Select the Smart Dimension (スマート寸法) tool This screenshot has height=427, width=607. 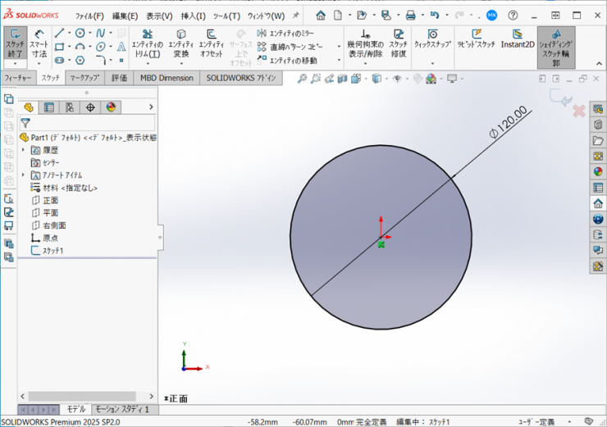[39, 44]
